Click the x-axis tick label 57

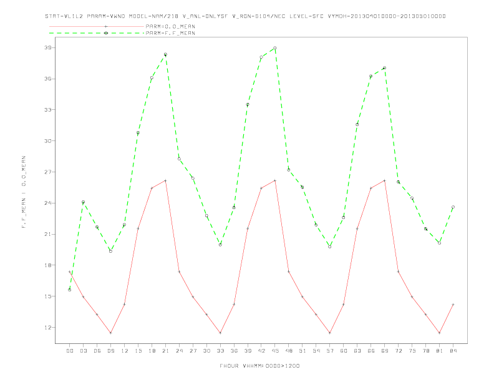pos(330,351)
